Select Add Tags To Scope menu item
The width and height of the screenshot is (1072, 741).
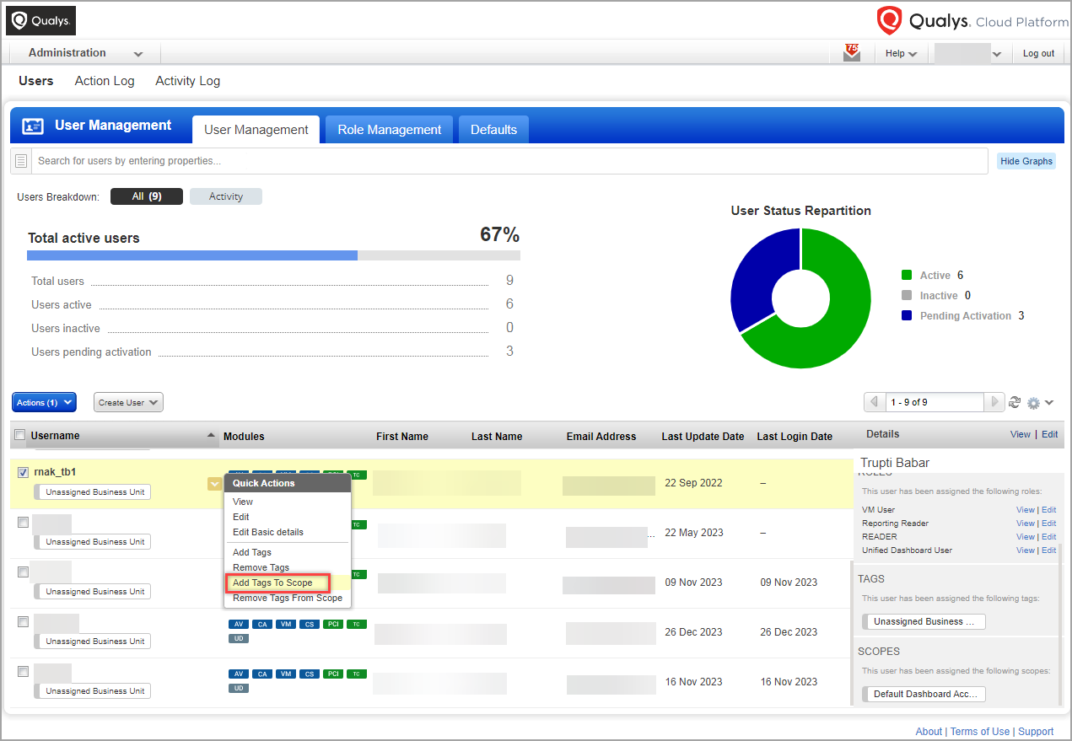272,583
